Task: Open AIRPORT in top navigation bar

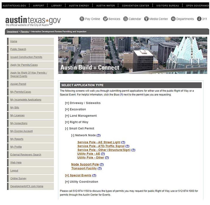Action: (38, 6)
